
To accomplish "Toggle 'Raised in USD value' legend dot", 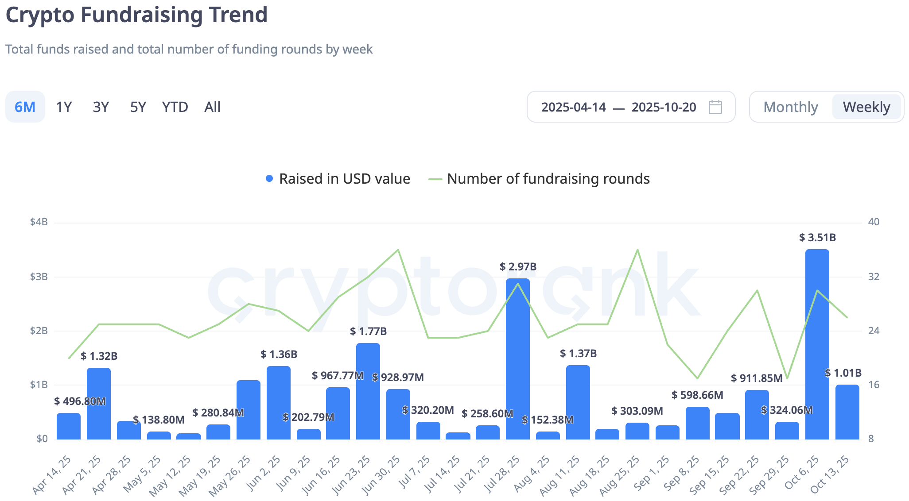I will pos(269,179).
